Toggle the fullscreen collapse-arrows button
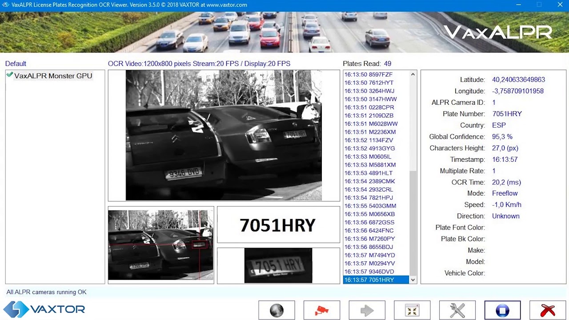The image size is (569, 320). 412,310
